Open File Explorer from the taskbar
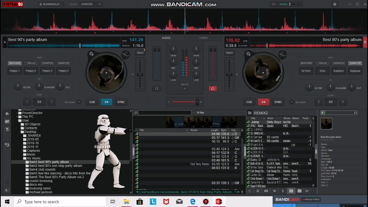Image resolution: width=368 pixels, height=207 pixels. pyautogui.click(x=126, y=202)
